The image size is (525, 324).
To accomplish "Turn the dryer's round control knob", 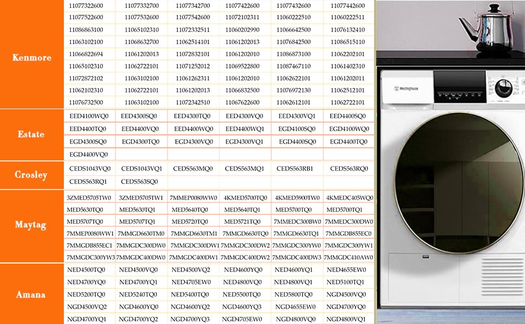I will [503, 87].
